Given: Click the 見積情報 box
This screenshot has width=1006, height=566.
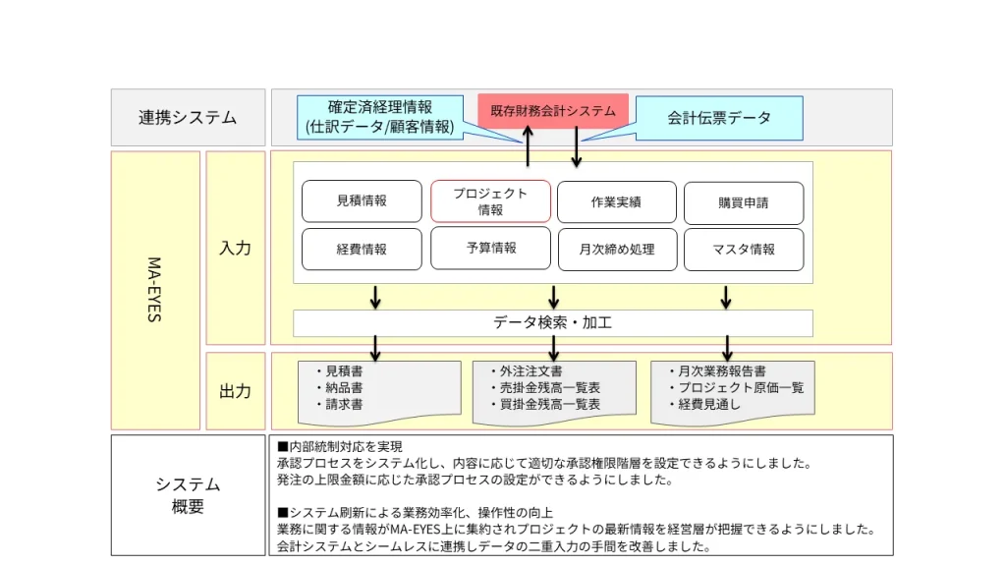Looking at the screenshot, I should tap(362, 200).
